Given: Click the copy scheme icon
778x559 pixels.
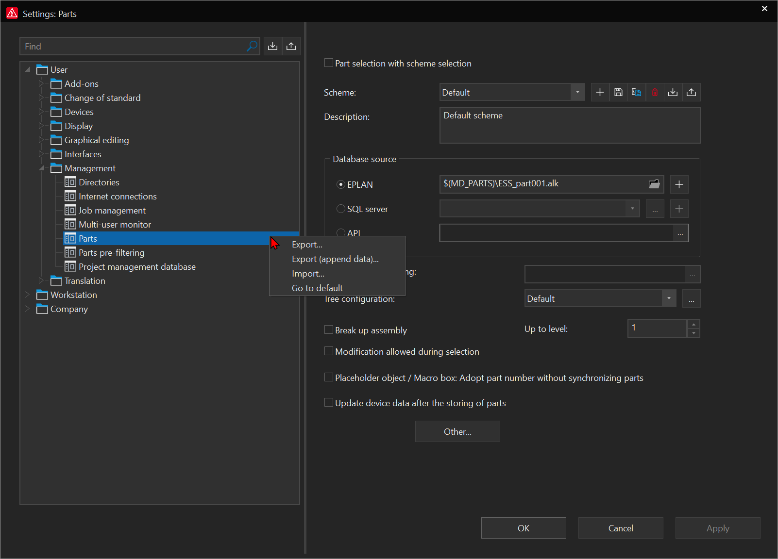Looking at the screenshot, I should [636, 92].
